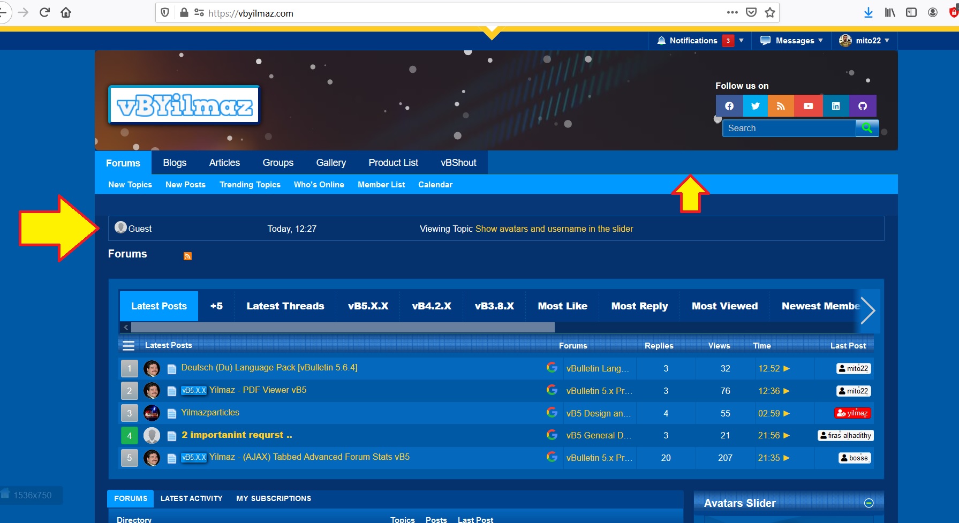Open the New Topics link

pos(130,185)
